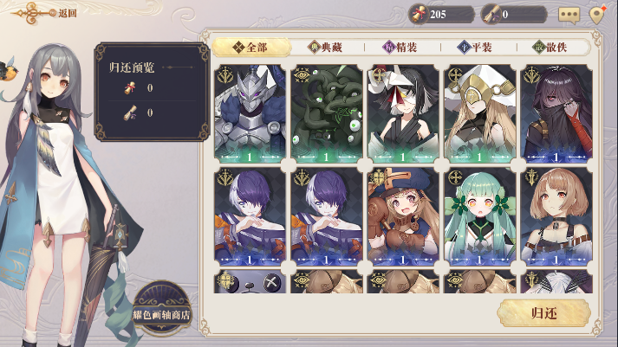Screen dimensions: 618x347
Task: Select the silver armored knight card
Action: (250, 114)
